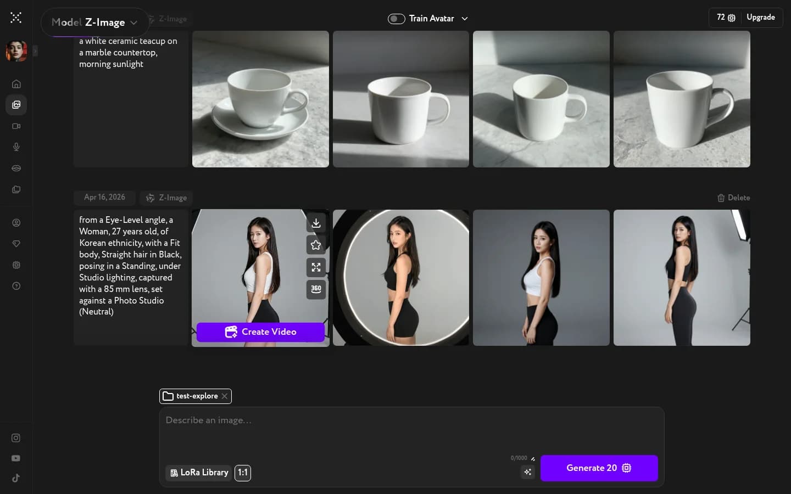Download the standing pose portrait image
Viewport: 791px width, 494px height.
click(316, 223)
